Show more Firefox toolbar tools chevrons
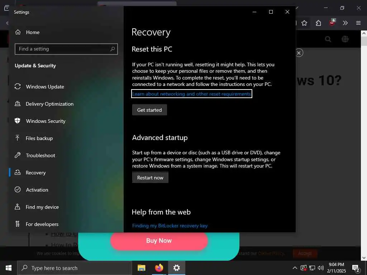 tap(345, 23)
